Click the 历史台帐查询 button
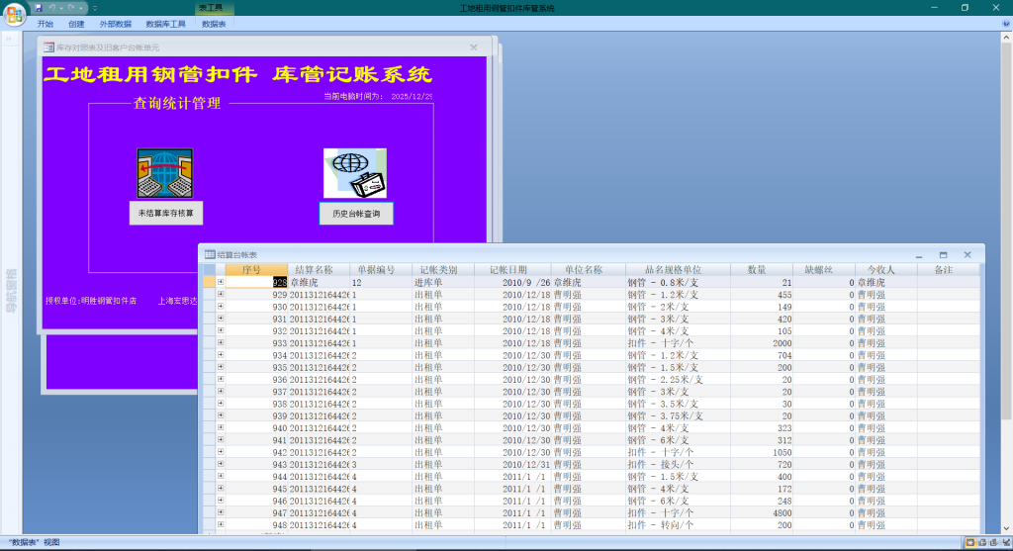The image size is (1013, 551). click(x=355, y=213)
